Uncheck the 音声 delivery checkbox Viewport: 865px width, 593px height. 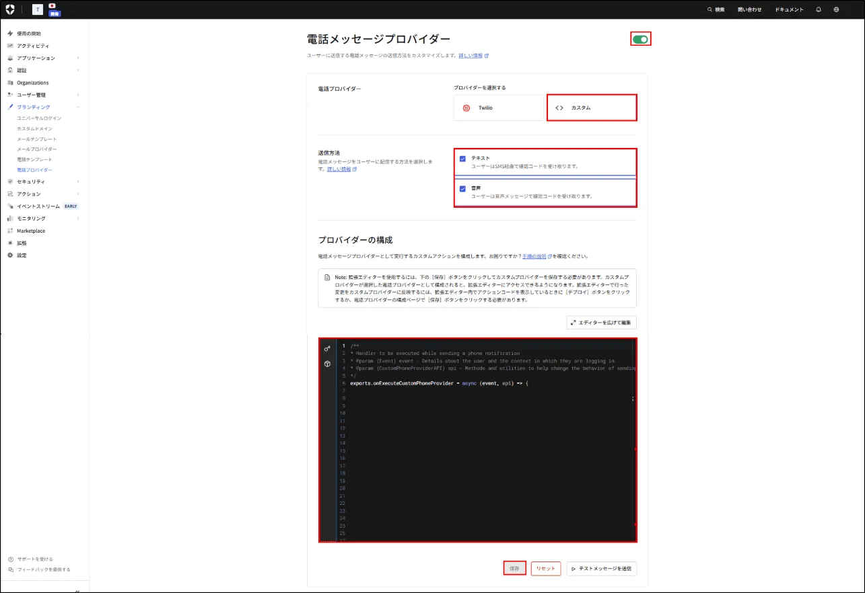click(462, 189)
